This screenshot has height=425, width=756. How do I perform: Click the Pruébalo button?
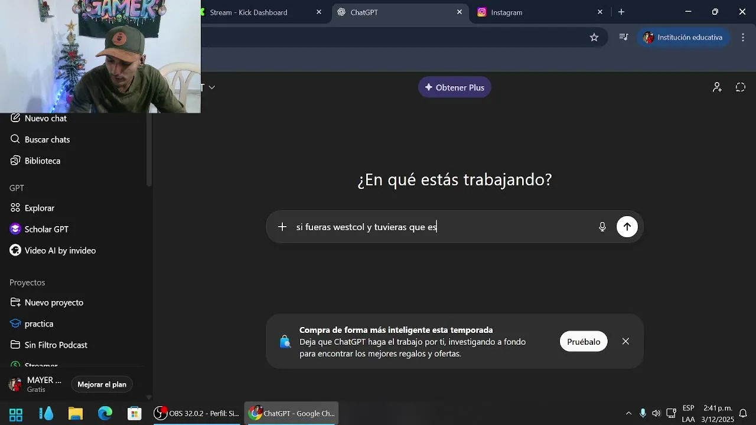coord(584,341)
